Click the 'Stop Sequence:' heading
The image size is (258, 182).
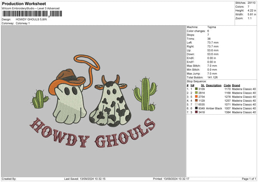[x=197, y=82]
